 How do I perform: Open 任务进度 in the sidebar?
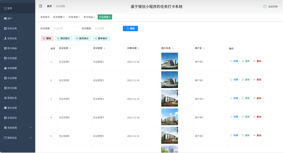click(17, 58)
